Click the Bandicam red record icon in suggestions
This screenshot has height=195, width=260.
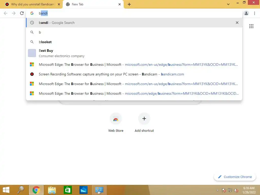32,74
